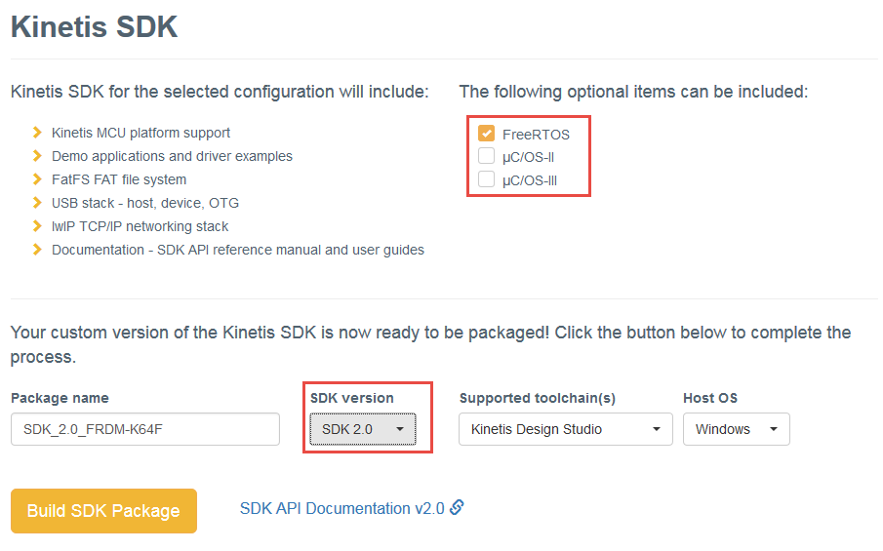Click the Package name input field
This screenshot has width=883, height=551.
[x=144, y=429]
